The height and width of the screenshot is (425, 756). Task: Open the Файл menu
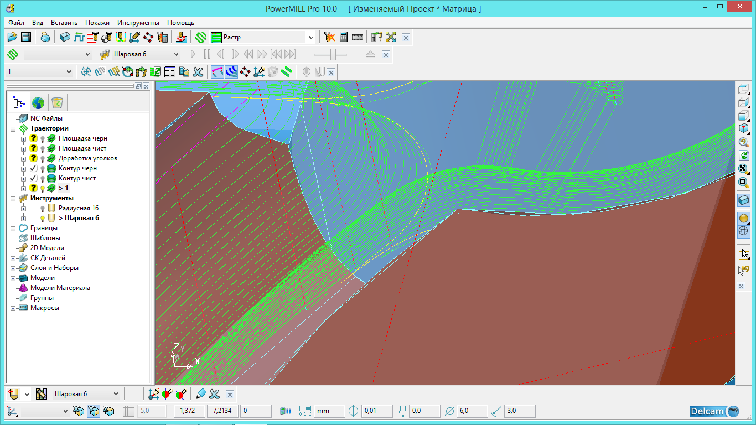point(16,23)
